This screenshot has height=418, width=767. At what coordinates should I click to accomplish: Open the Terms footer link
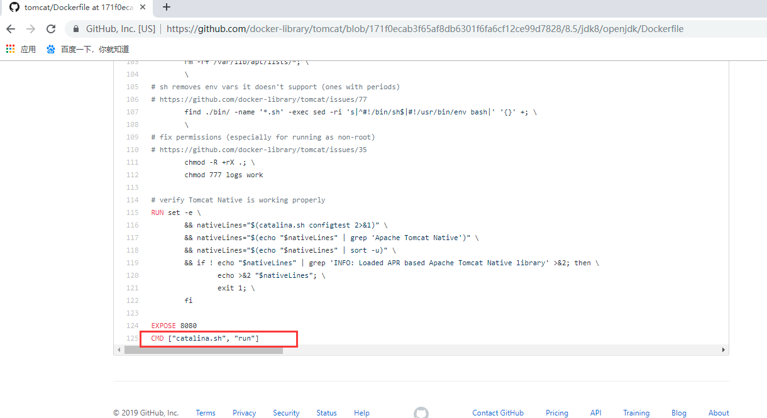point(206,413)
